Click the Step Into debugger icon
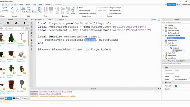Viewport: 190px width, 107px height. 57,9
